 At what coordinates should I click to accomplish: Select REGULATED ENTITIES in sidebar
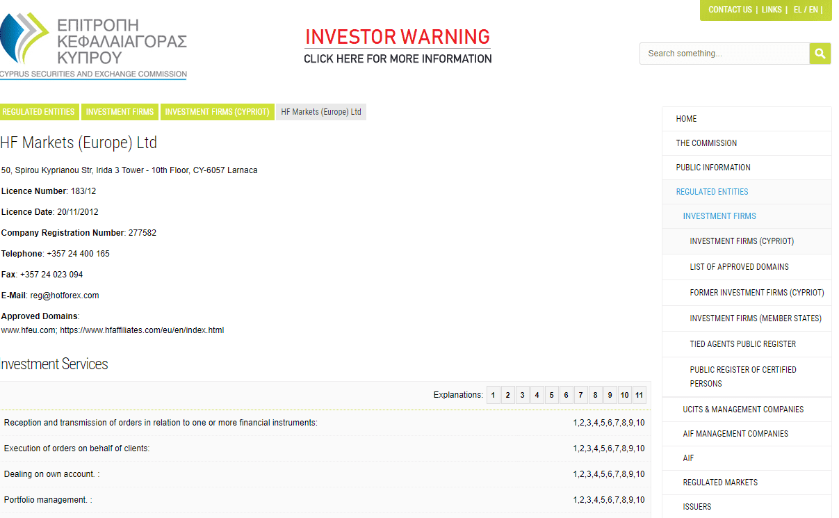point(712,192)
